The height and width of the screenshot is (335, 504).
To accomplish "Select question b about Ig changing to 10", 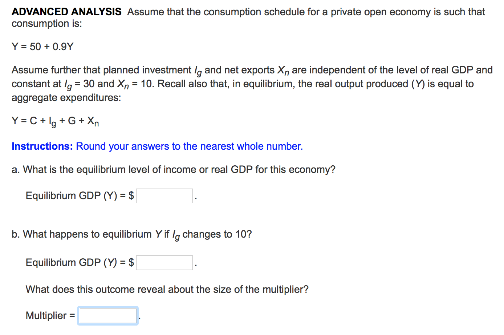I will coord(131,234).
